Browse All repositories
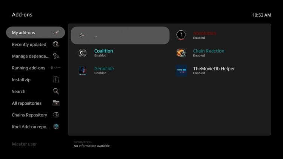The image size is (283, 159). (x=35, y=103)
